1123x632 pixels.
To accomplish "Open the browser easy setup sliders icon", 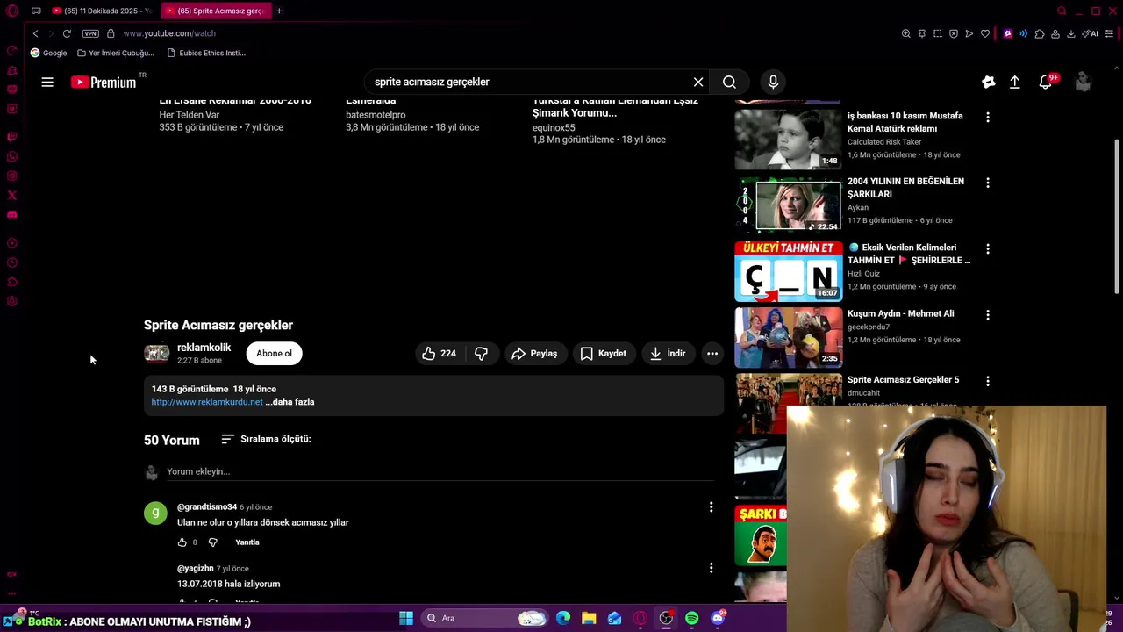I will (x=1110, y=33).
